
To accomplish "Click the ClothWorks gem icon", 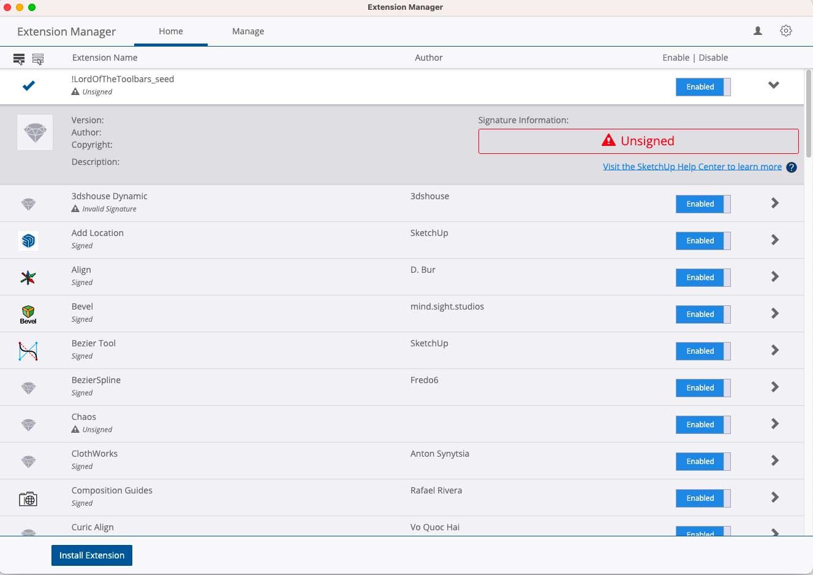I will [28, 461].
